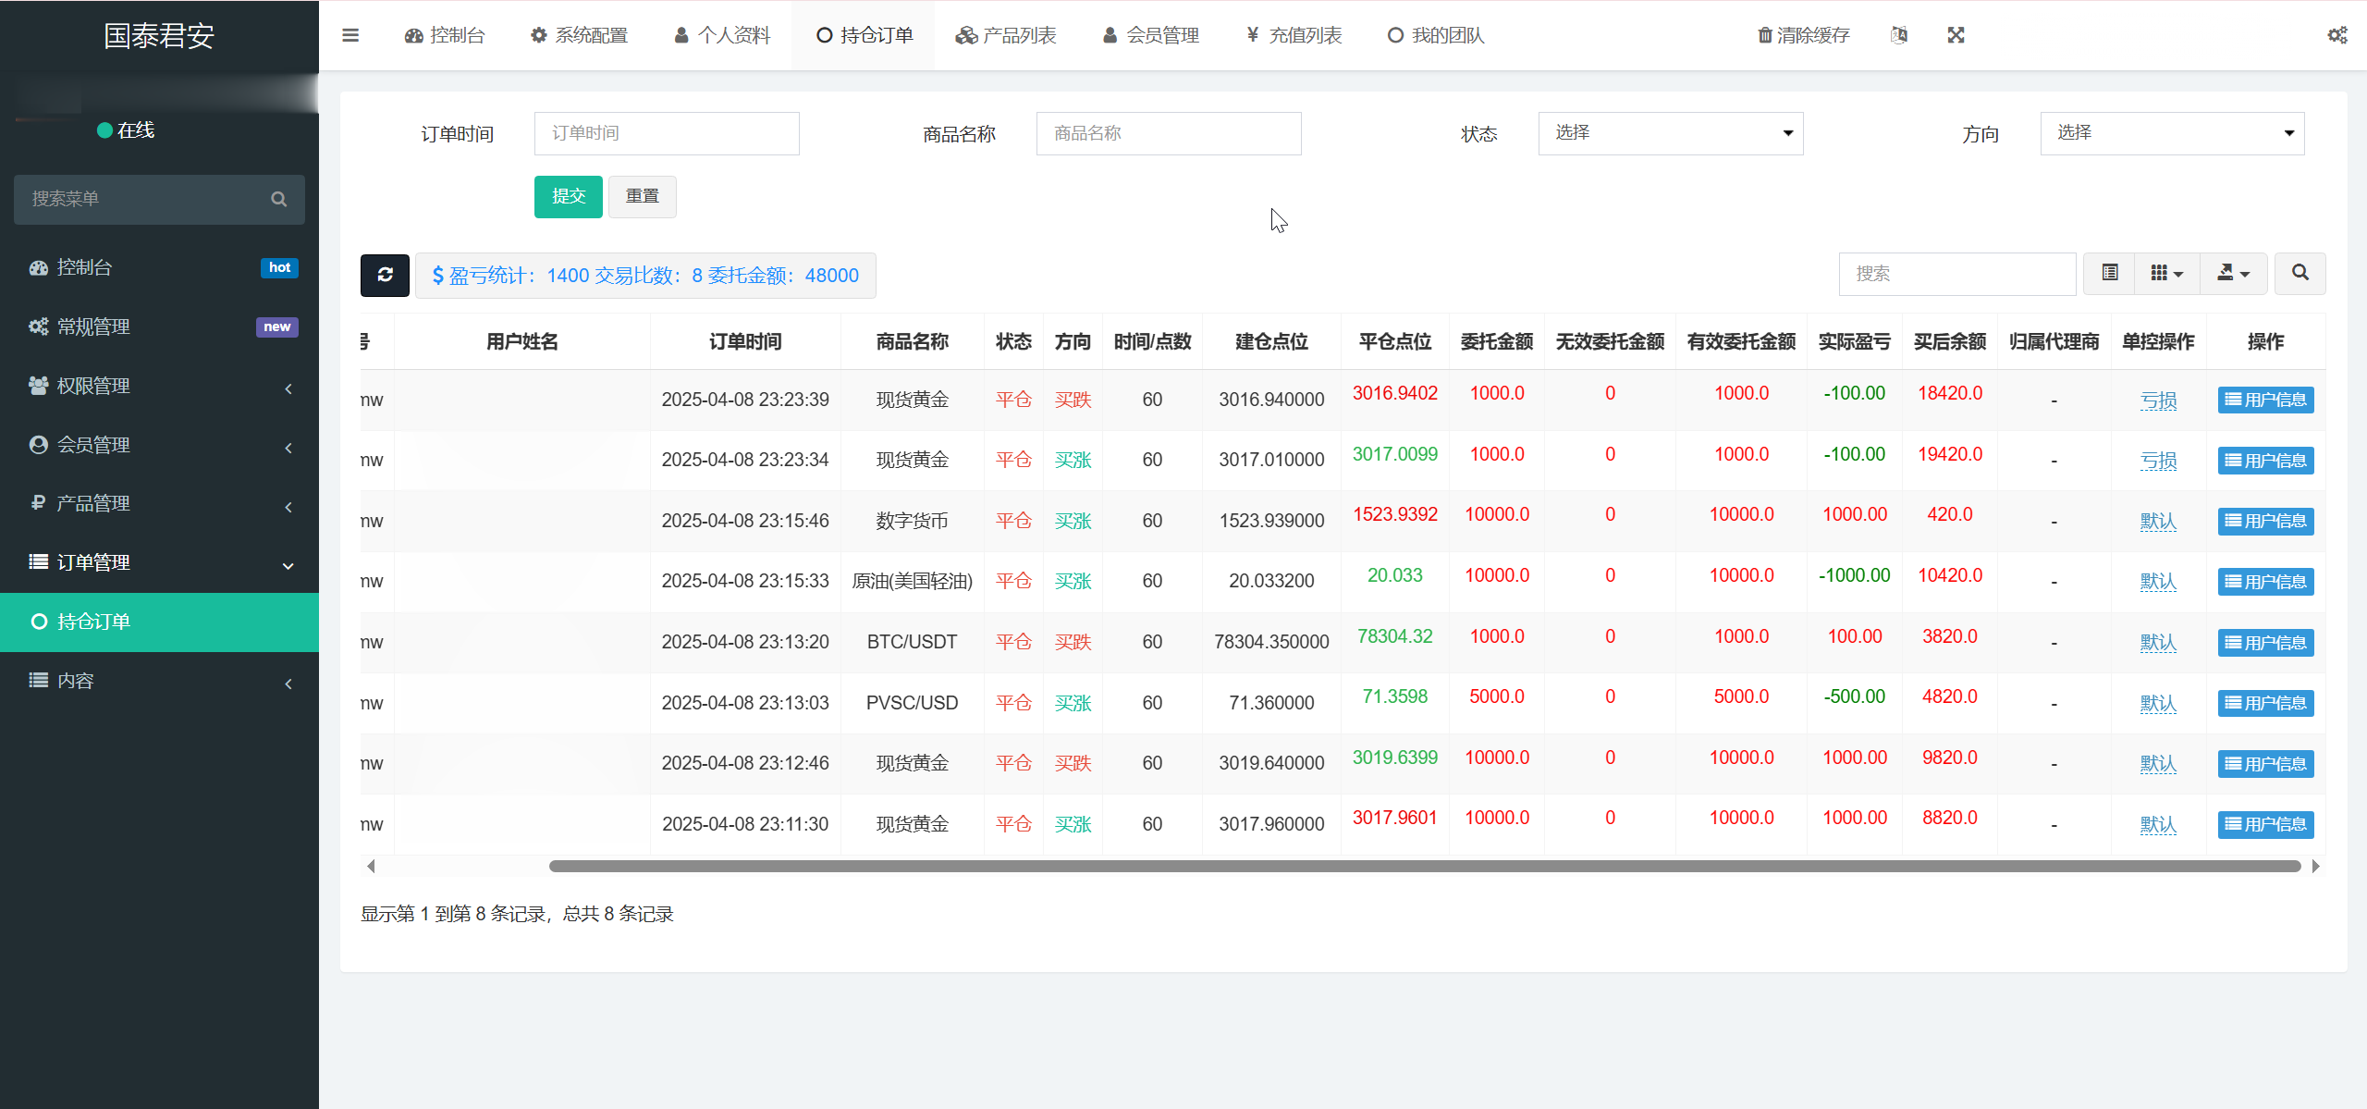
Task: Click the 亏损 link on first gold order
Action: coord(2158,400)
